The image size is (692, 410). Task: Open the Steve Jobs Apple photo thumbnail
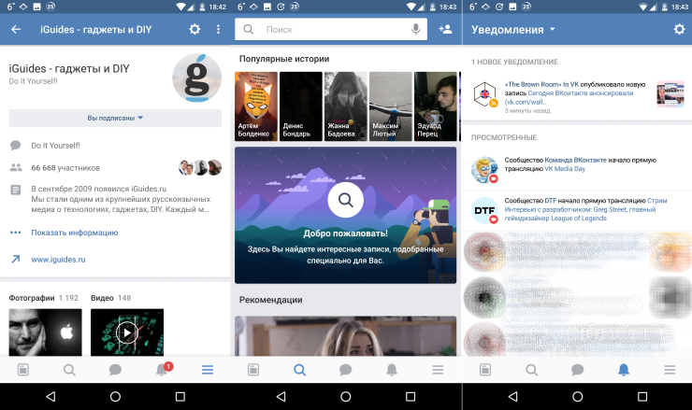pyautogui.click(x=46, y=332)
